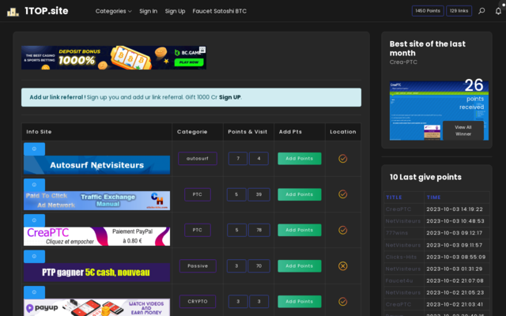The image size is (506, 316).
Task: Add Points to CreaPTC site
Action: pyautogui.click(x=300, y=230)
